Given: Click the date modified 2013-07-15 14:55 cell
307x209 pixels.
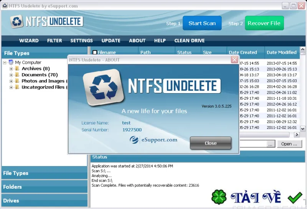Looking at the screenshot, I should click(282, 63).
